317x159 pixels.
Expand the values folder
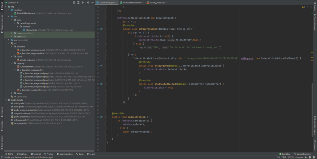point(12,93)
